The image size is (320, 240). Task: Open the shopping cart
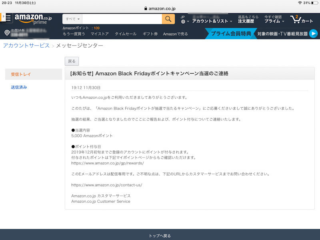(x=302, y=19)
